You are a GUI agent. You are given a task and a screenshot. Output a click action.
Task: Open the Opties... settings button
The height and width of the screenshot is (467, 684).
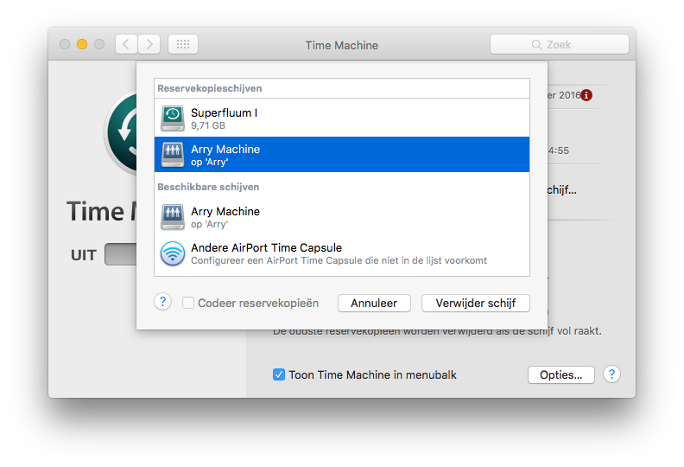click(x=560, y=374)
